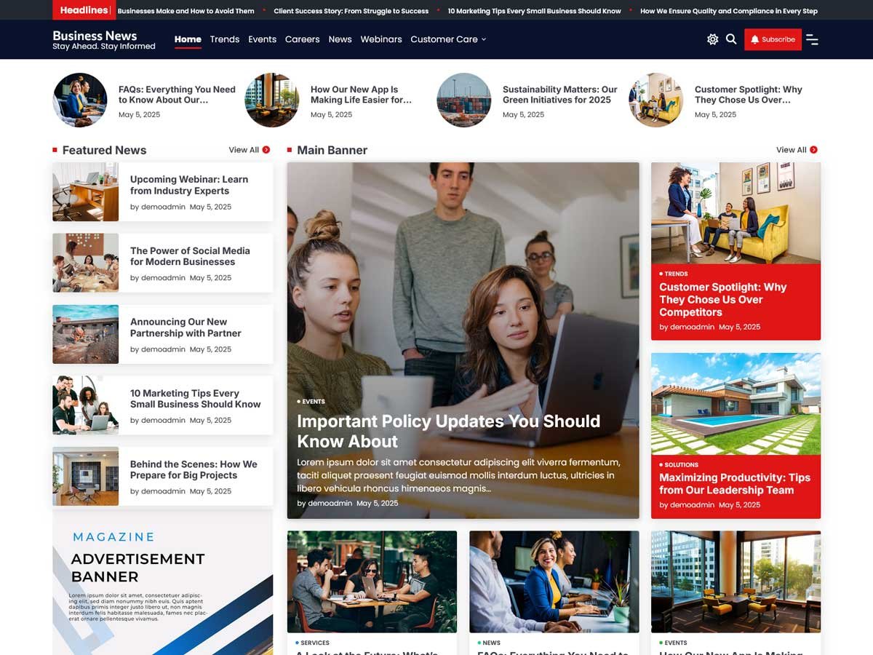Open the News menu item

point(340,39)
